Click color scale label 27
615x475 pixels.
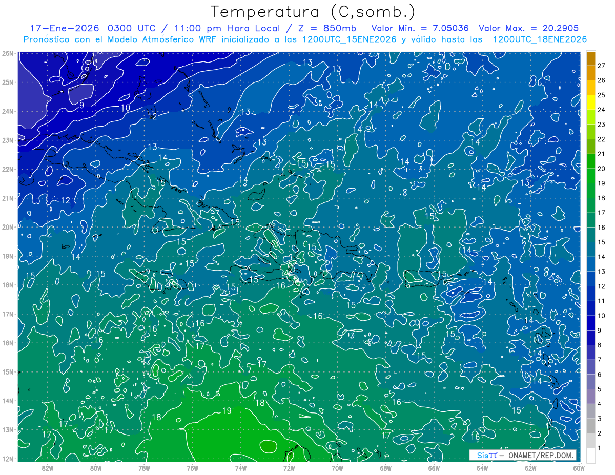point(601,66)
